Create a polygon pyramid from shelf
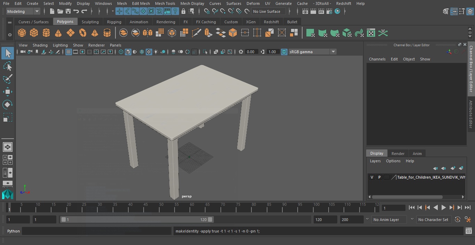Viewport: 475px width, 245px height. coord(95,33)
